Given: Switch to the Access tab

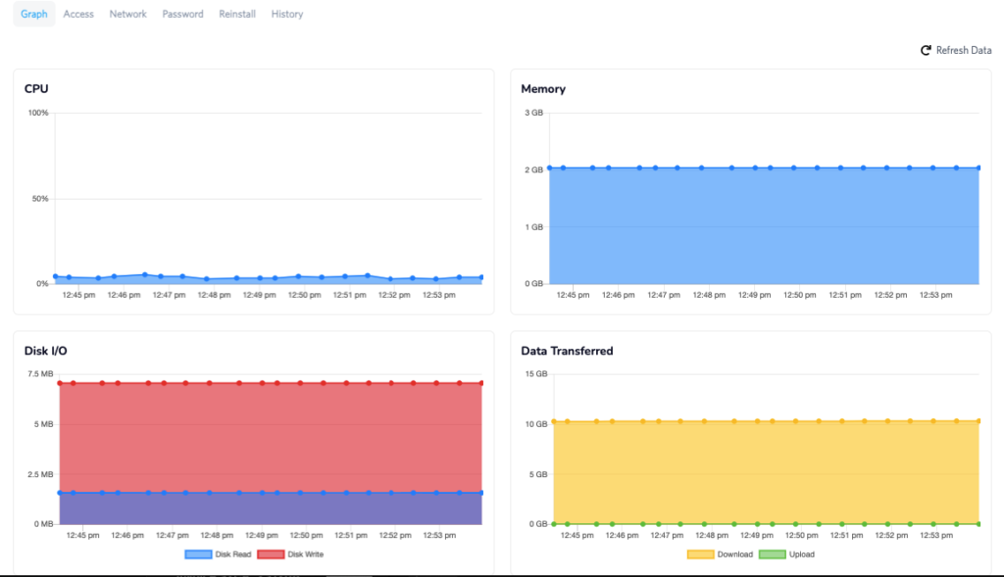Looking at the screenshot, I should 78,14.
